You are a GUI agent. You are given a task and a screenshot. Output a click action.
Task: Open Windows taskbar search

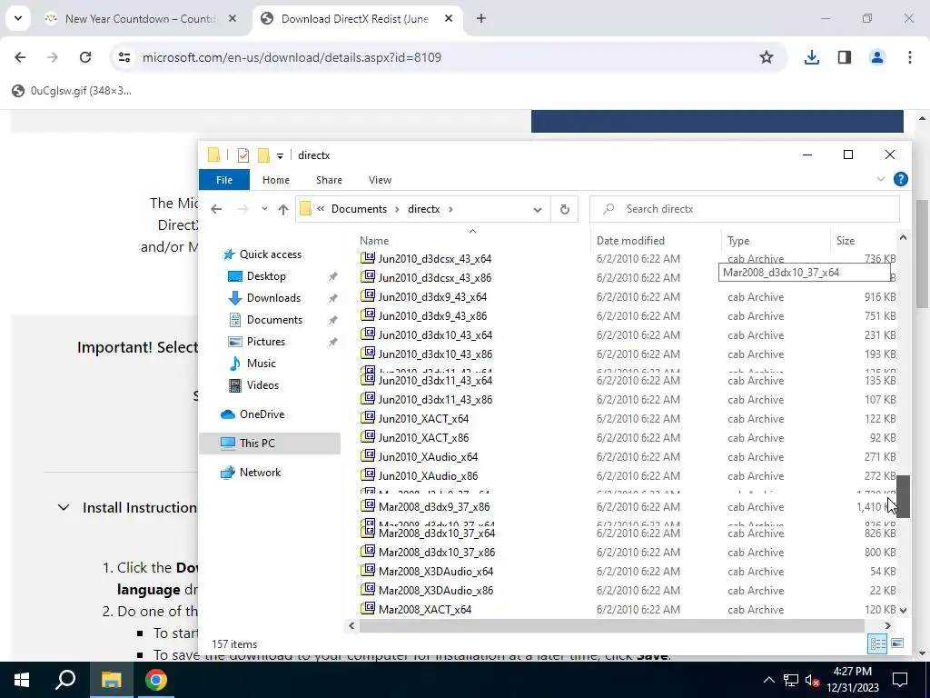pos(65,680)
